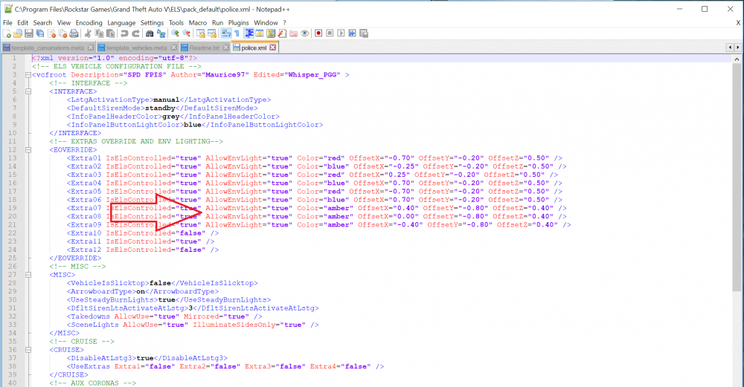Image resolution: width=744 pixels, height=387 pixels.
Task: Save the current recorded macro icon
Action: point(364,33)
